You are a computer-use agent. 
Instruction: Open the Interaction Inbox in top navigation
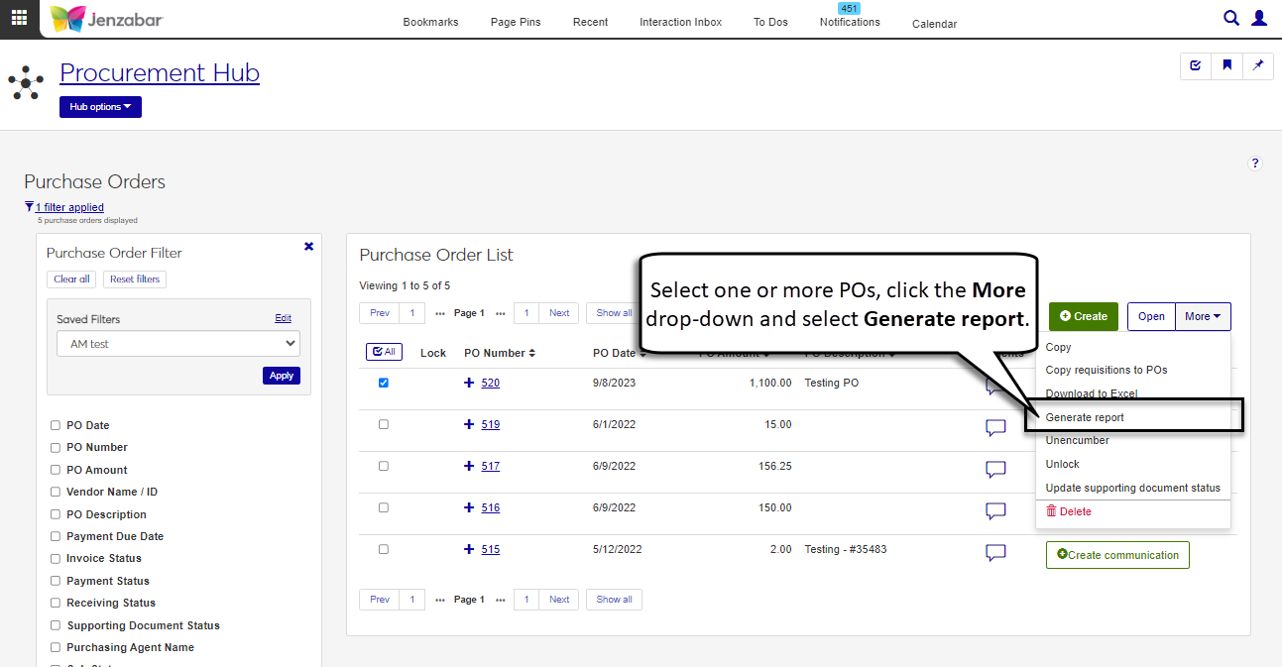680,22
